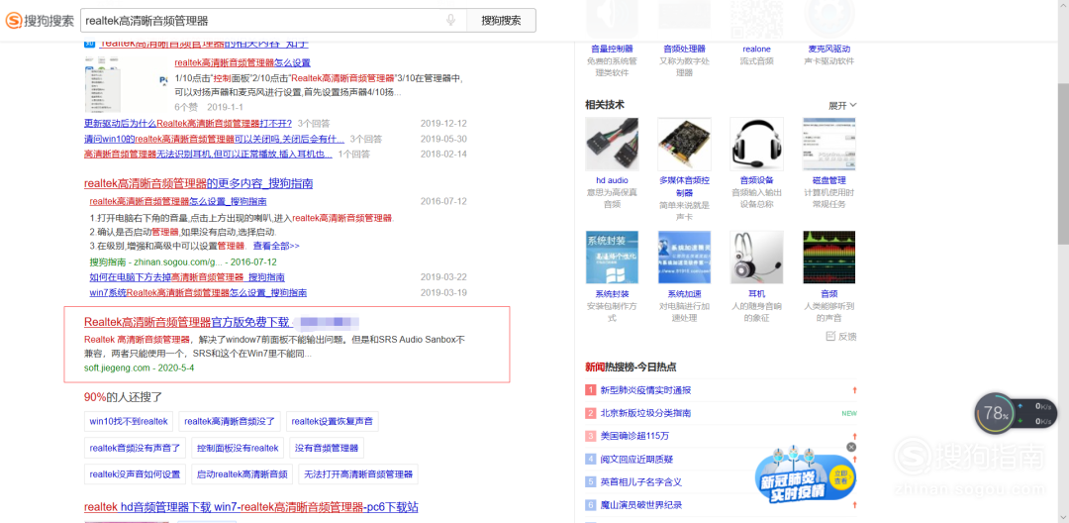Search related term win10找不到realtek
Screen dimensions: 1069x523
(x=129, y=421)
